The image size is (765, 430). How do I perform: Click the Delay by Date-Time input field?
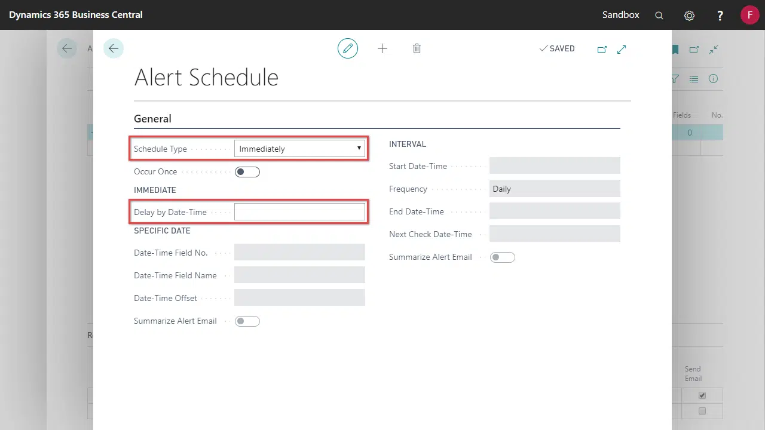pyautogui.click(x=299, y=212)
